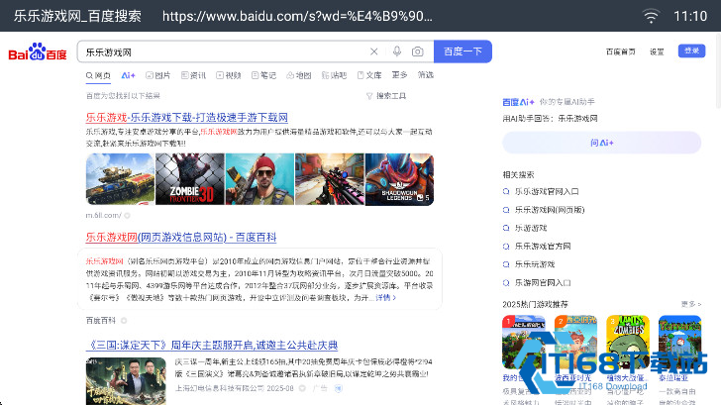The image size is (721, 405).
Task: Open fourth Terraria game icon
Action: coord(679,342)
